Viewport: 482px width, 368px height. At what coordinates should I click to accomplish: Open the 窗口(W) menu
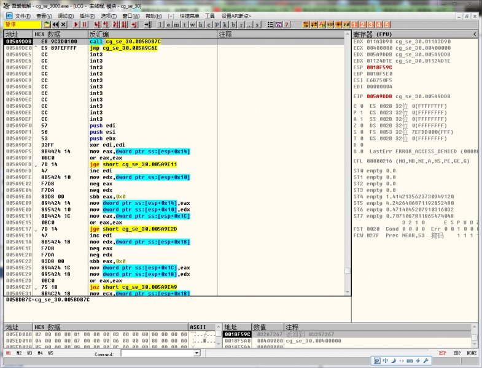point(131,16)
